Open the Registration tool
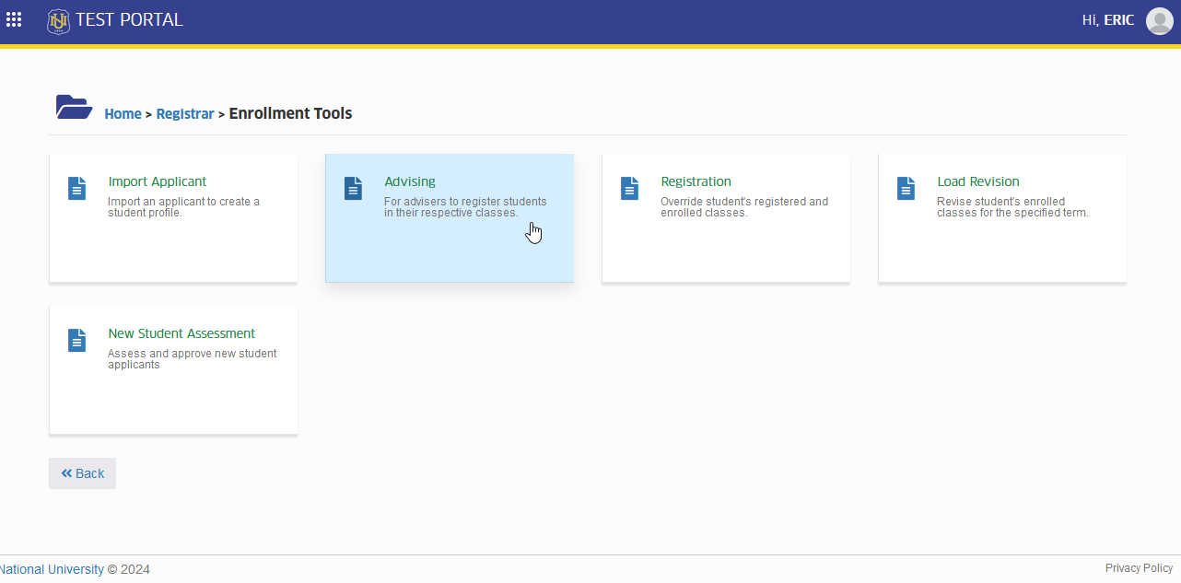The height and width of the screenshot is (583, 1181). click(x=726, y=217)
